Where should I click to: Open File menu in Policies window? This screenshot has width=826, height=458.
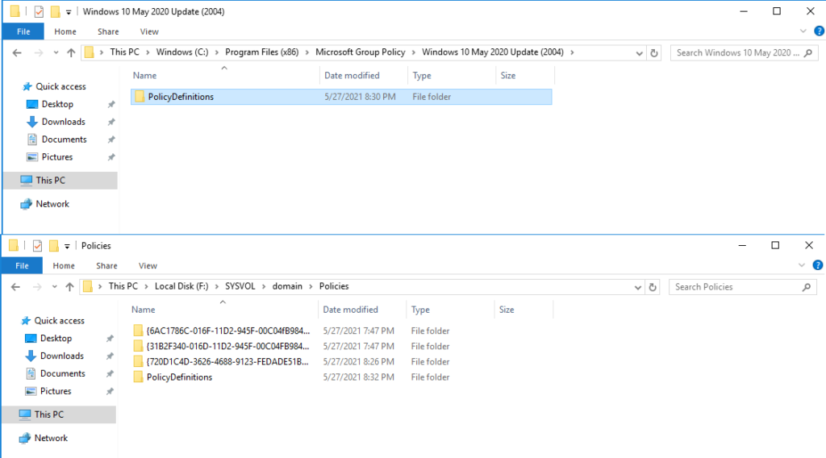(x=22, y=266)
